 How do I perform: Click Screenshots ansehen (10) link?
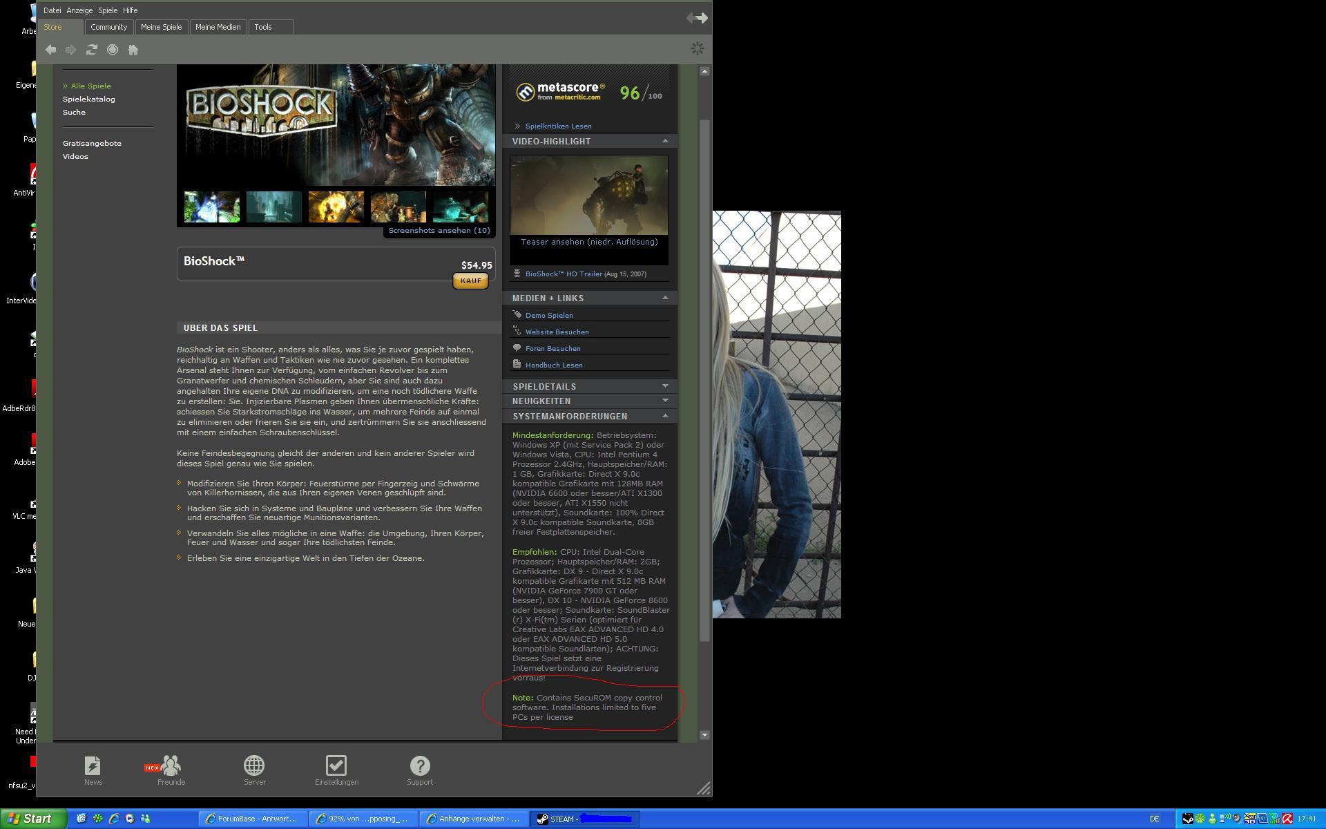[439, 231]
